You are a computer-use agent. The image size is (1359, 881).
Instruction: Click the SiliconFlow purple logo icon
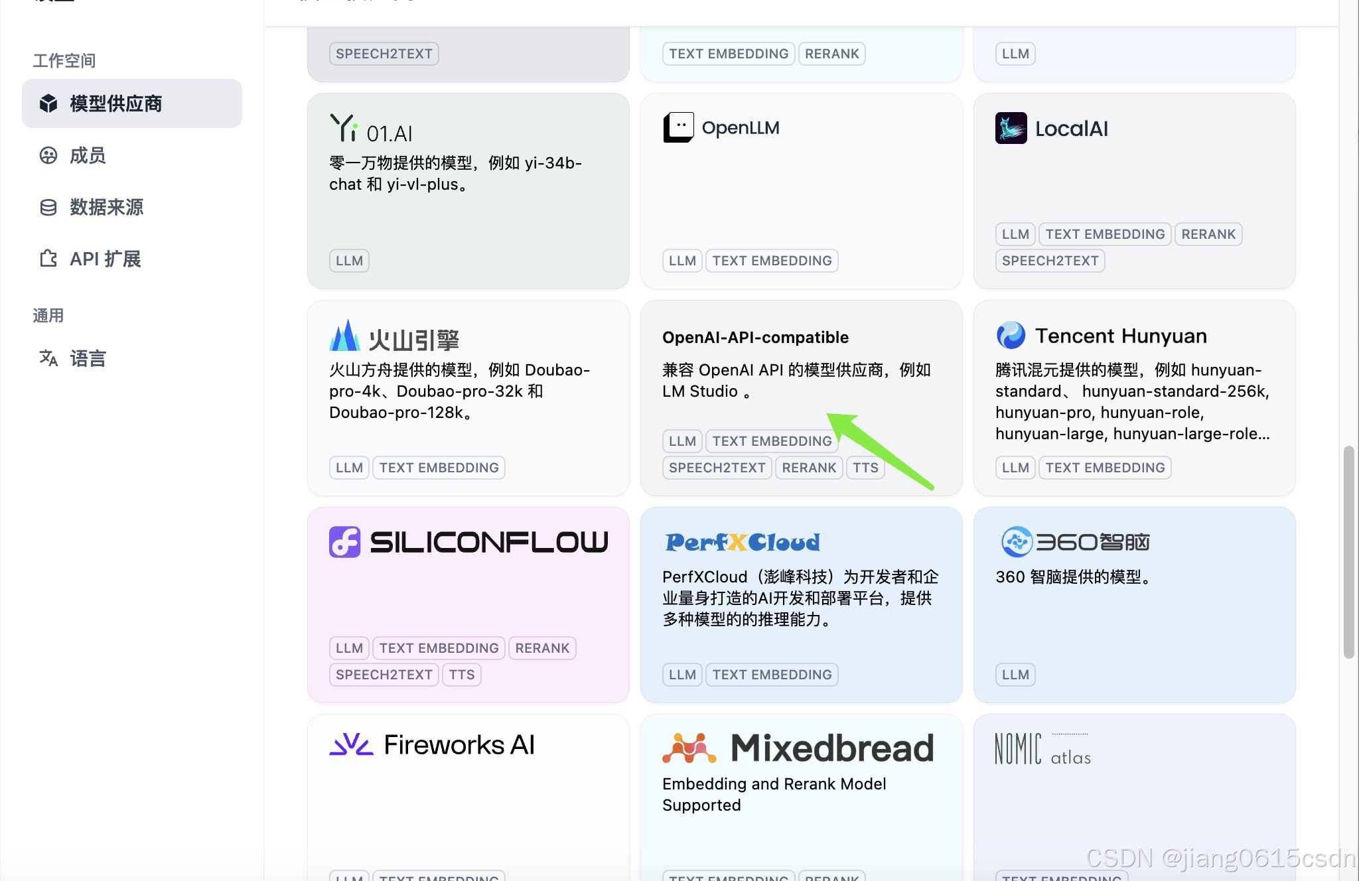pyautogui.click(x=344, y=542)
